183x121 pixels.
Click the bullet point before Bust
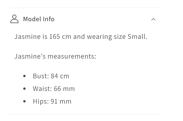point(24,76)
